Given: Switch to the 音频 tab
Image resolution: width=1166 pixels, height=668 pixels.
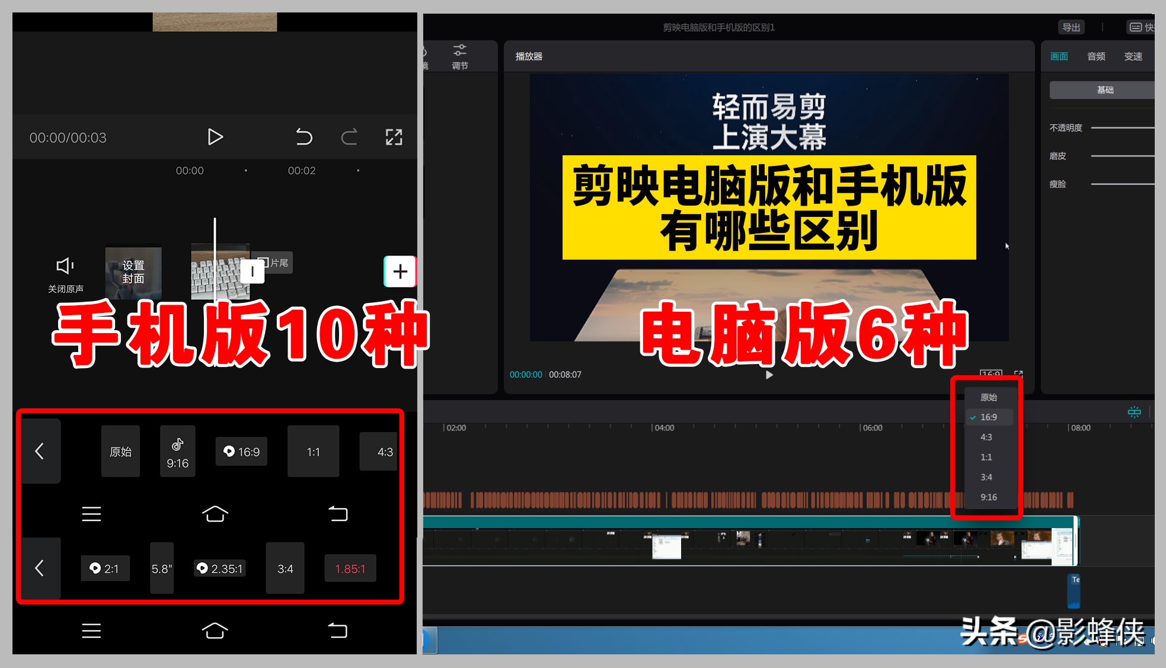Looking at the screenshot, I should coord(1095,56).
